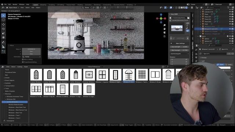This screenshot has height=132, width=235.
Task: Select the Measure tool
Action: [x=3, y=47]
